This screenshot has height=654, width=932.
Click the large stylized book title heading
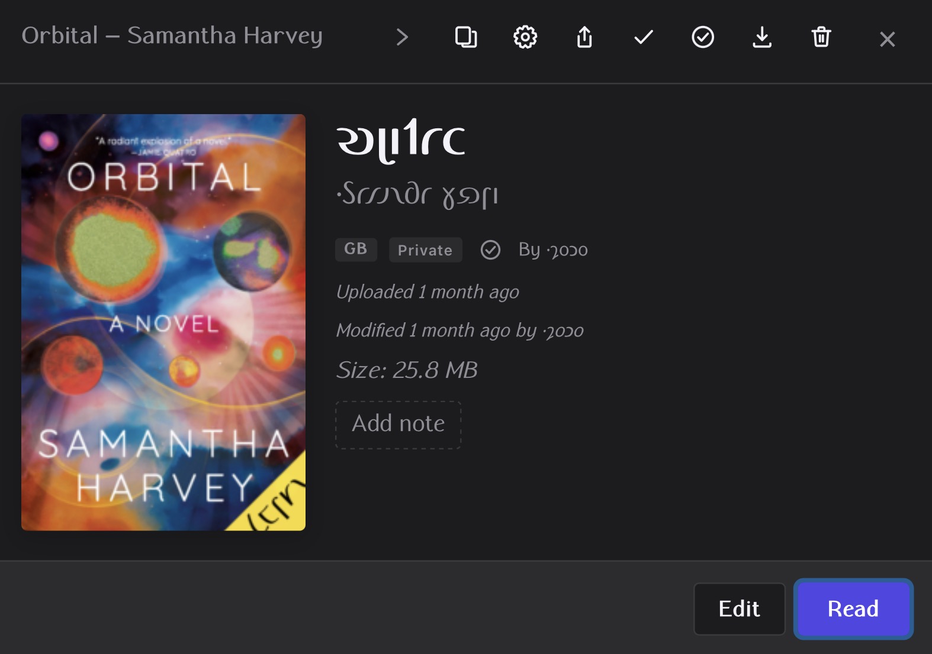(401, 141)
